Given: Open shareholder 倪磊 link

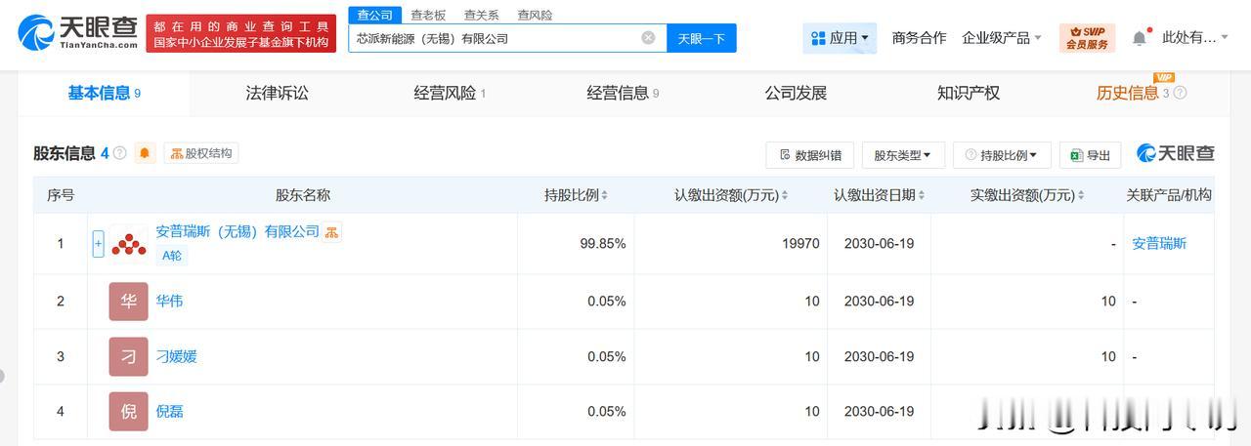Looking at the screenshot, I should (x=169, y=411).
